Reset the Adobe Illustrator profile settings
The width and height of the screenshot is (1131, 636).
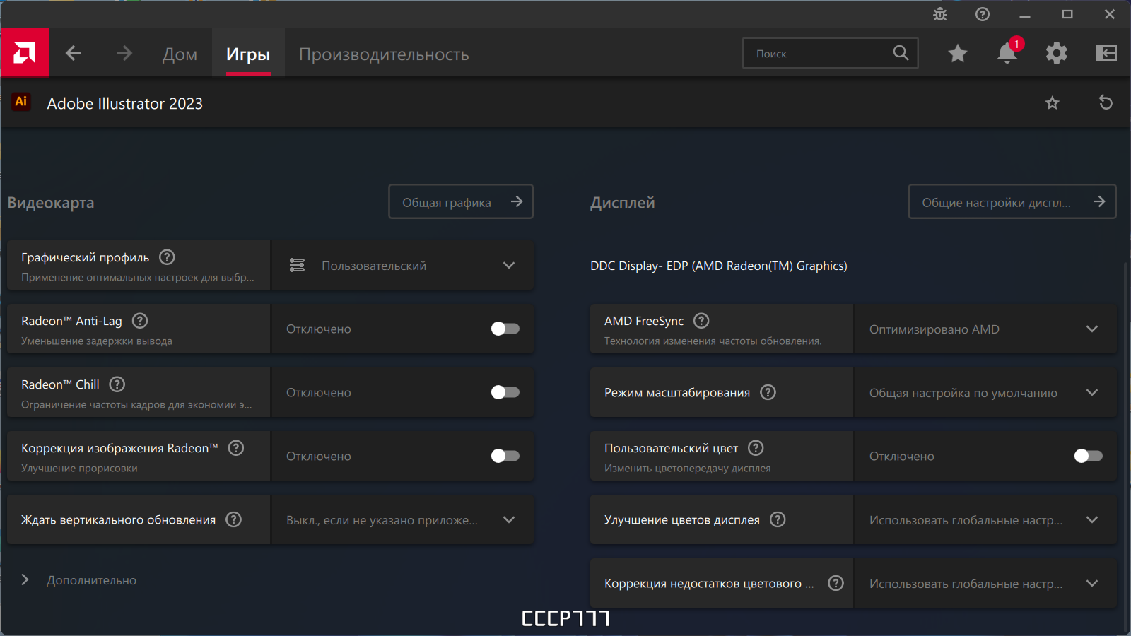[x=1106, y=102]
